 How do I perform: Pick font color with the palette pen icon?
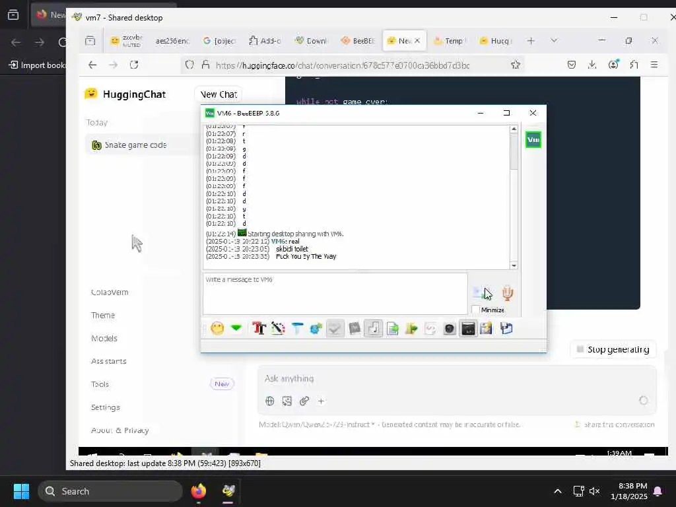point(278,329)
